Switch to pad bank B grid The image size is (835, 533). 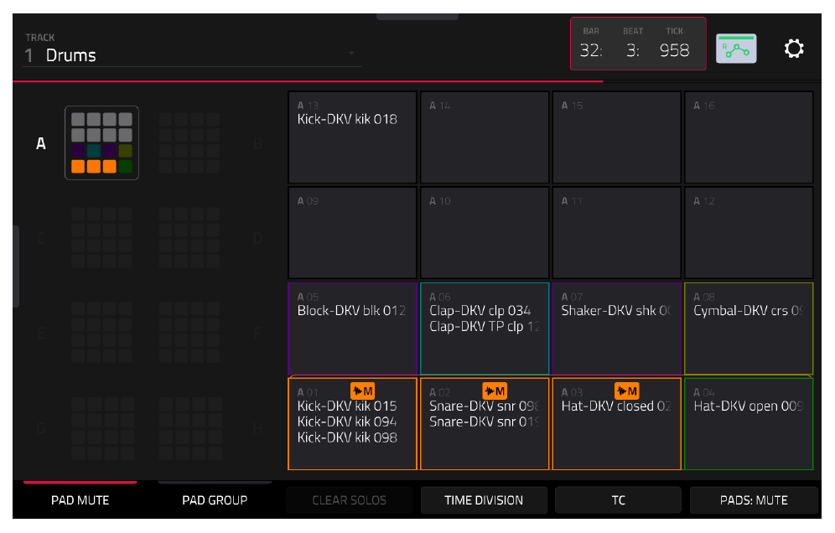[189, 142]
